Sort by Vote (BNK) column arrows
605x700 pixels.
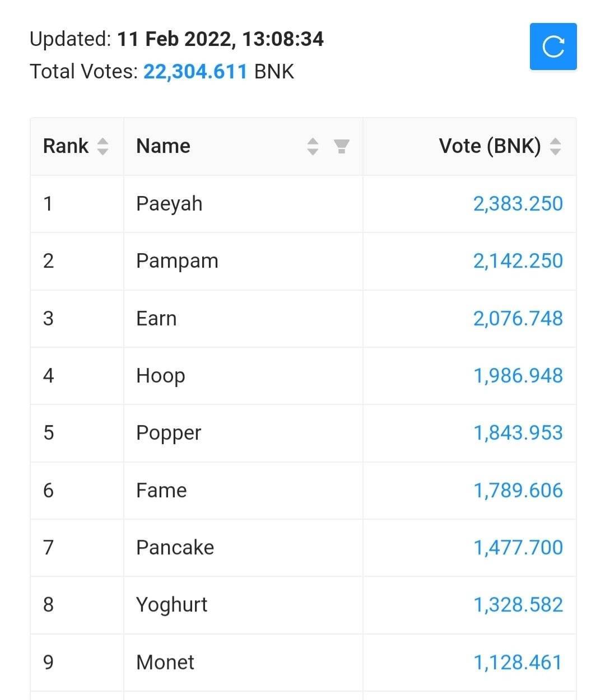[555, 147]
